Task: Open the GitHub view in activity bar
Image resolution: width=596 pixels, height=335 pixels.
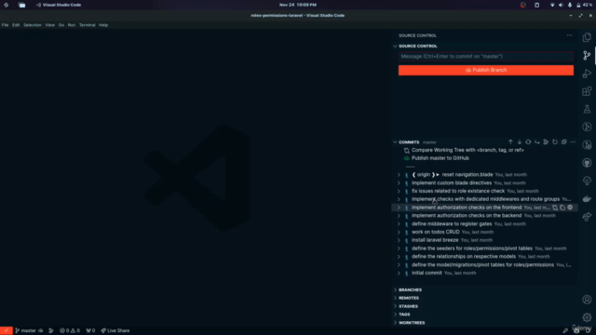Action: point(587,163)
